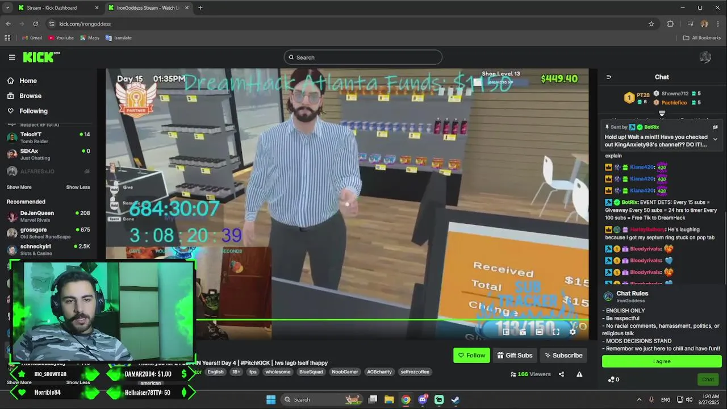Open the tab search dropdown
The height and width of the screenshot is (409, 727).
pyautogui.click(x=7, y=8)
